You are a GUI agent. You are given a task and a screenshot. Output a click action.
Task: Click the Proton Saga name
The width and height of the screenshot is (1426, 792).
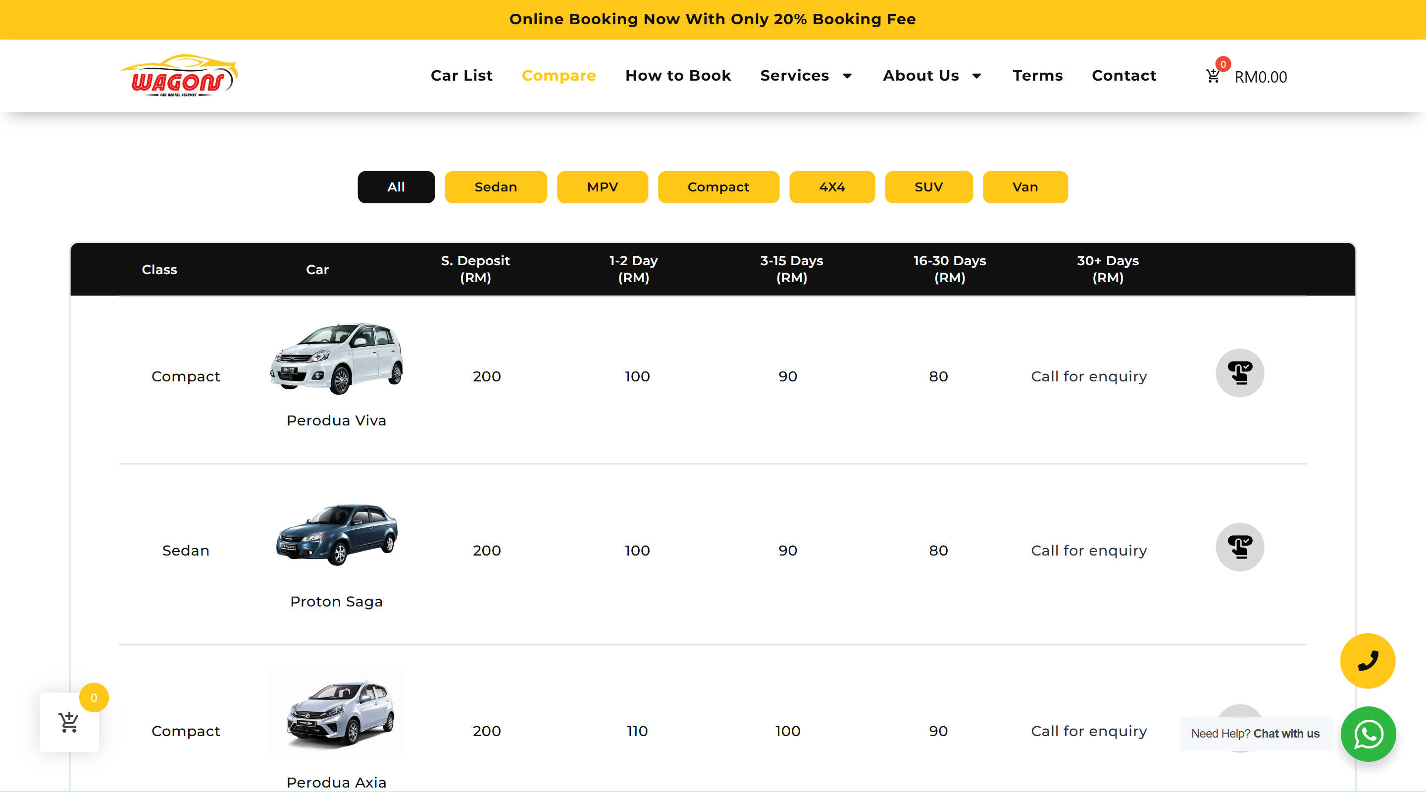[337, 601]
